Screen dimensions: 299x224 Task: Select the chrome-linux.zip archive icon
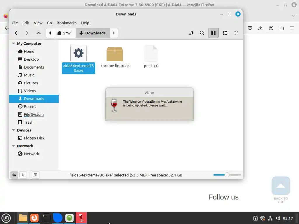click(114, 54)
